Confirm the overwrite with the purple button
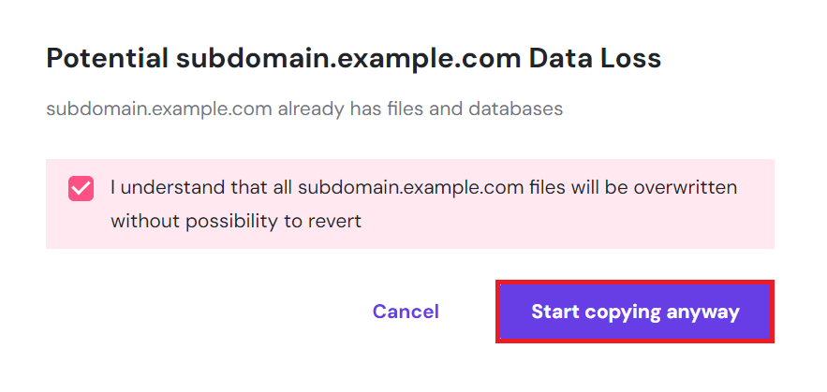The image size is (827, 392). pos(635,312)
